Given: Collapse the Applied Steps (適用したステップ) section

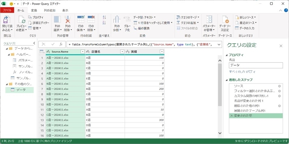Looking at the screenshot, I should [x=227, y=80].
